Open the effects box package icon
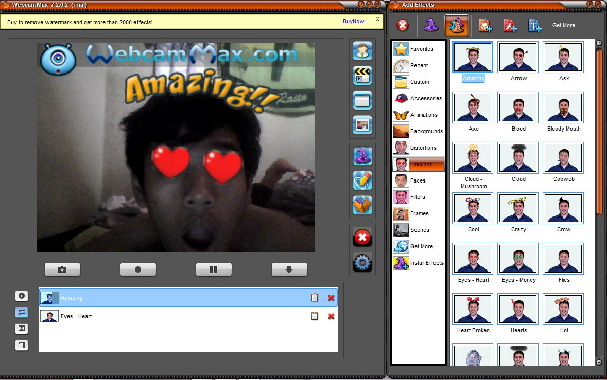The width and height of the screenshot is (607, 380). pyautogui.click(x=362, y=205)
